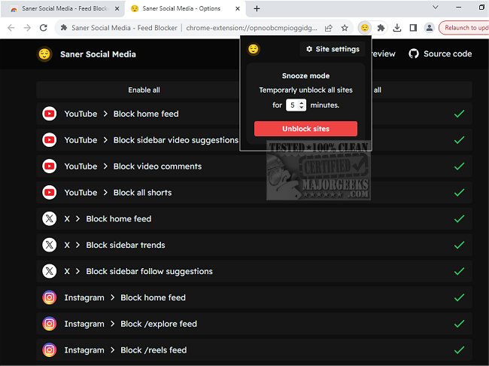Click the 'Snooze mode' heading

pyautogui.click(x=305, y=75)
